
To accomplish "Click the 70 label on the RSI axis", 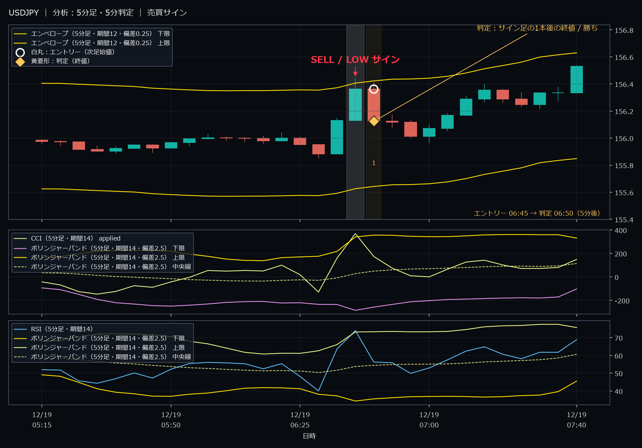I will (619, 338).
